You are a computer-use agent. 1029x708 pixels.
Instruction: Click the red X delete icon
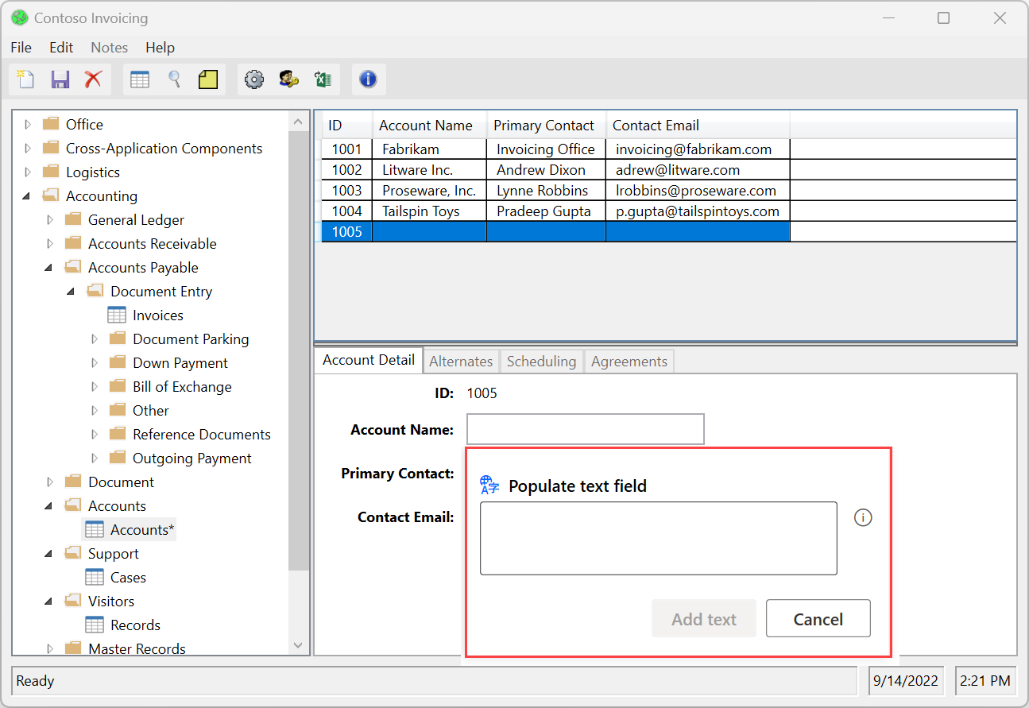click(94, 79)
